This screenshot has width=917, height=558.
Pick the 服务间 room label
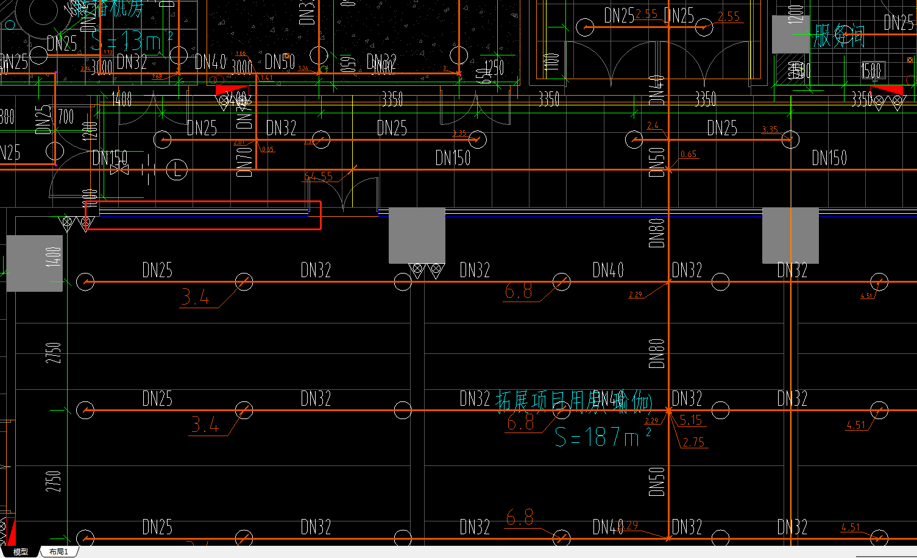839,36
